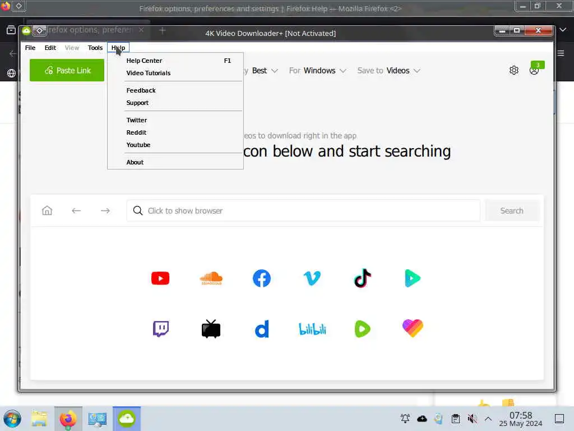Open the Dailymotion site icon
Viewport: 574px width, 431px height.
coord(261,329)
